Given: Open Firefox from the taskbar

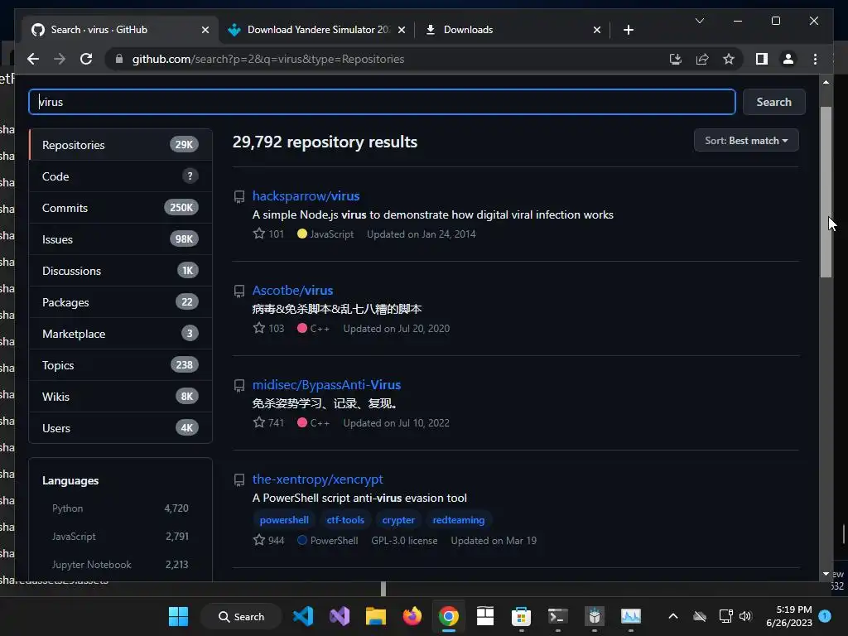Looking at the screenshot, I should pyautogui.click(x=412, y=616).
